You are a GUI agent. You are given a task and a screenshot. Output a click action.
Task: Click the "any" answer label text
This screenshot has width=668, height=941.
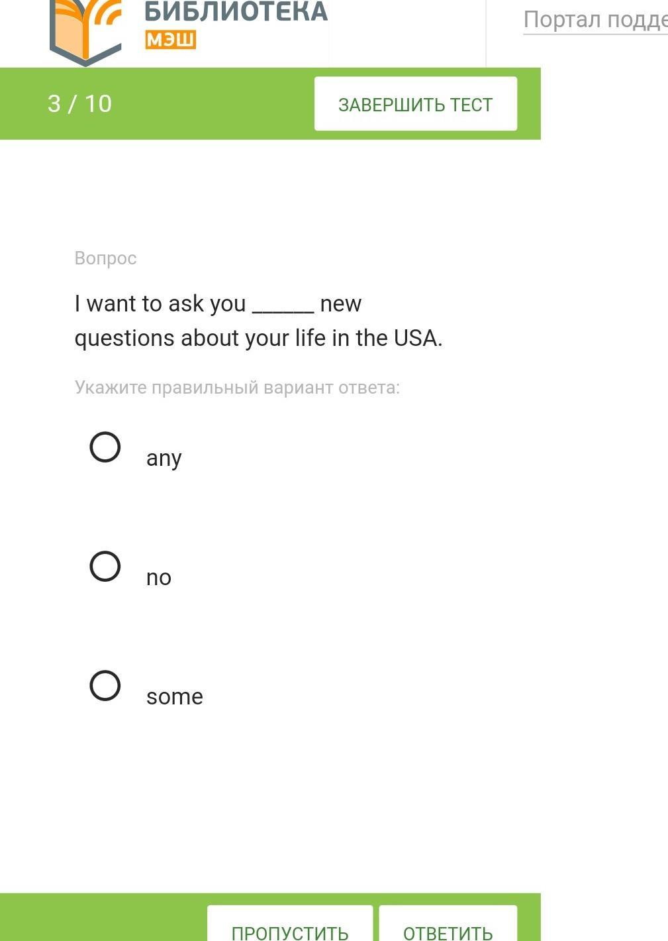164,458
